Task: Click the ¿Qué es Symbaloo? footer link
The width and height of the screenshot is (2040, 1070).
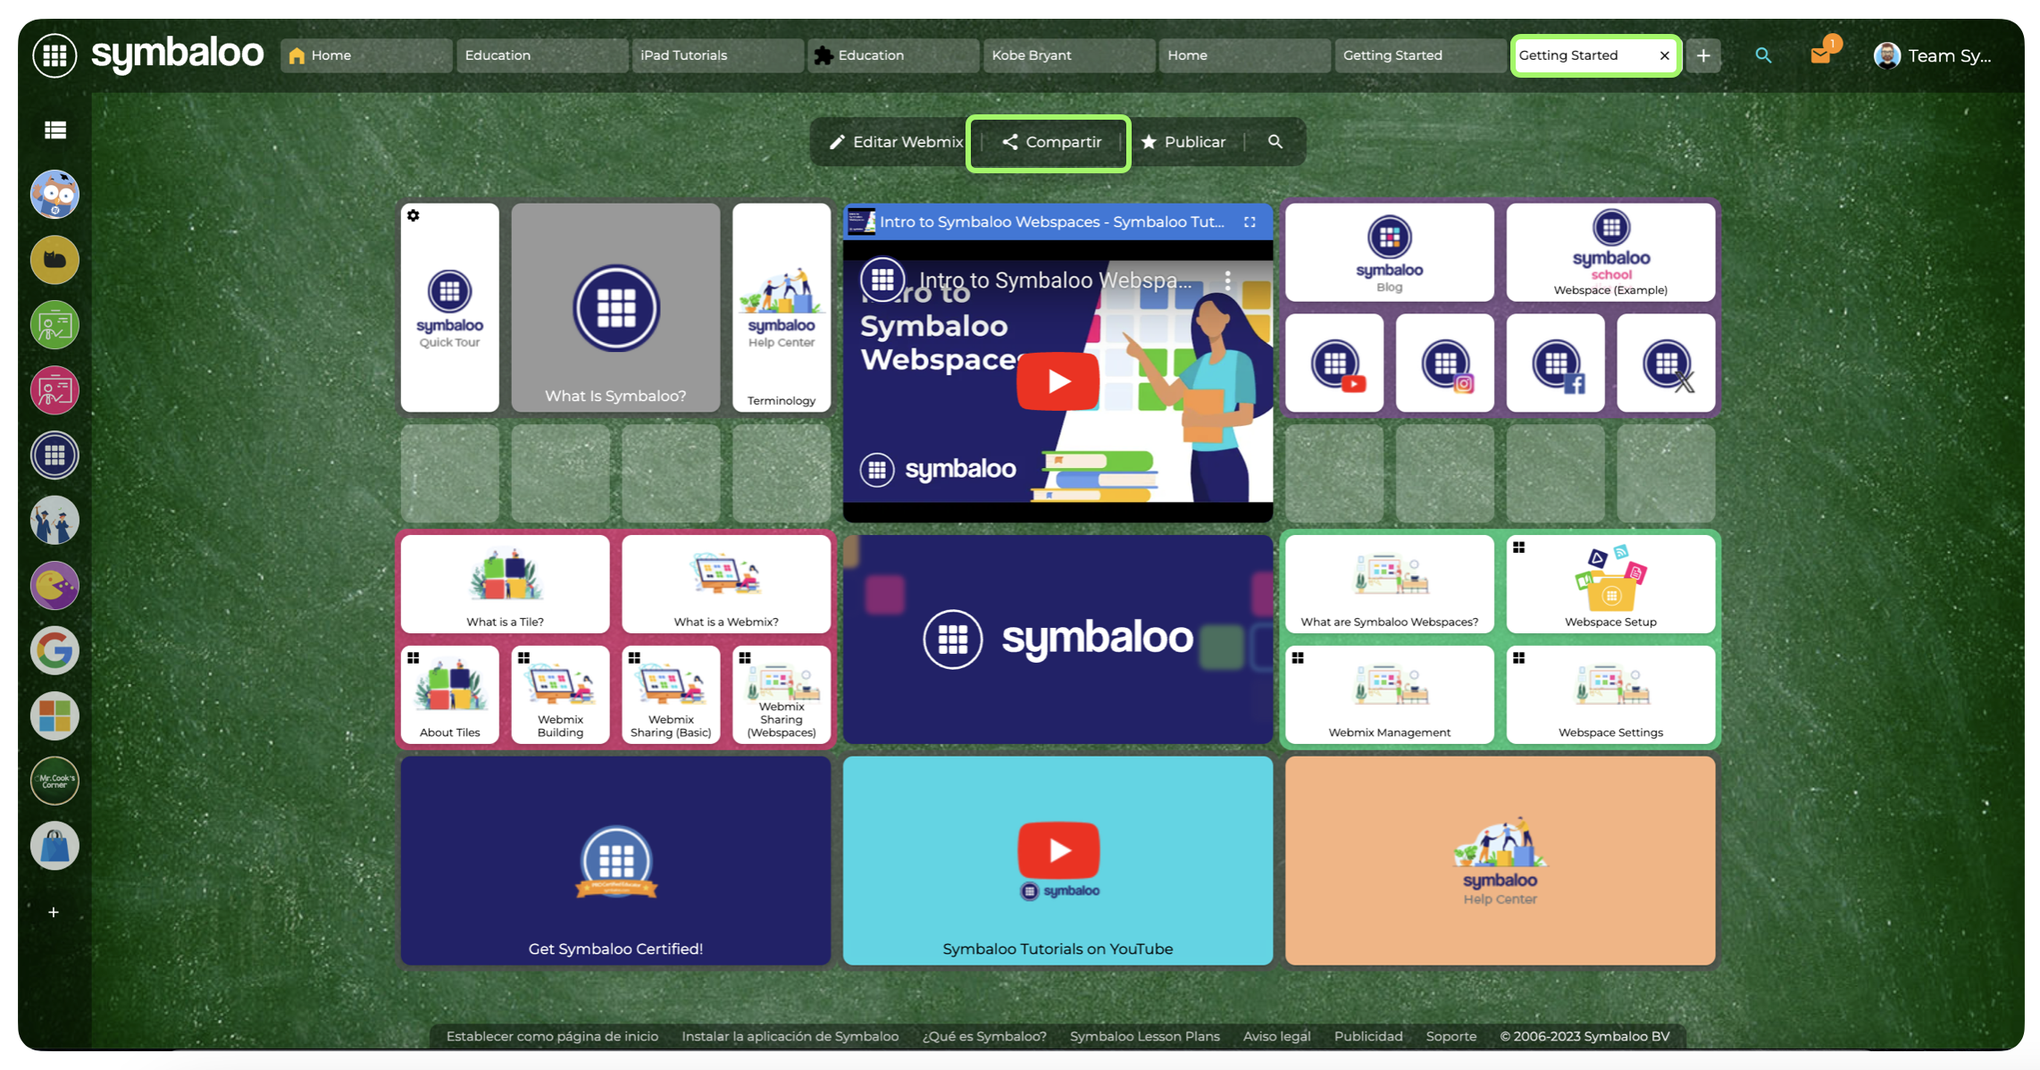Action: [x=984, y=1036]
